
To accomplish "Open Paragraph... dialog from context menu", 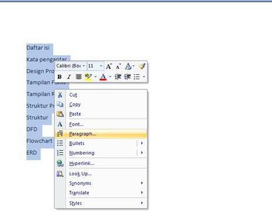I will point(101,134).
